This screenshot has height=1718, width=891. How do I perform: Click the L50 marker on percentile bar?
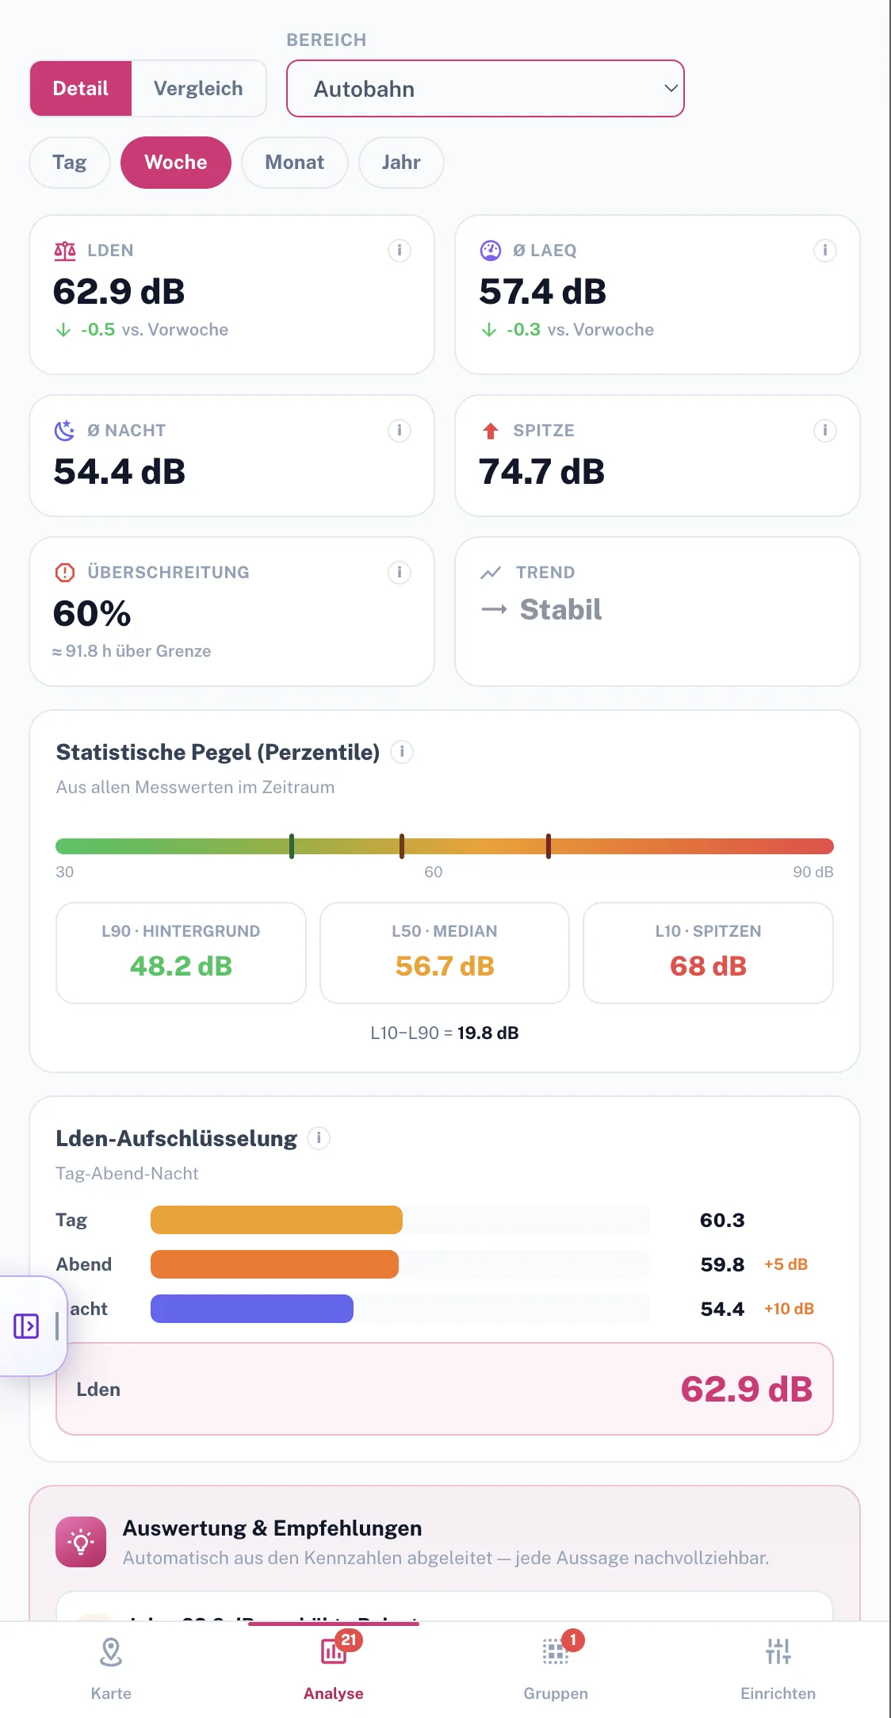coord(402,846)
